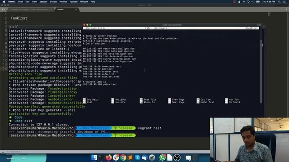Launch Firefox from the dock

point(108,157)
